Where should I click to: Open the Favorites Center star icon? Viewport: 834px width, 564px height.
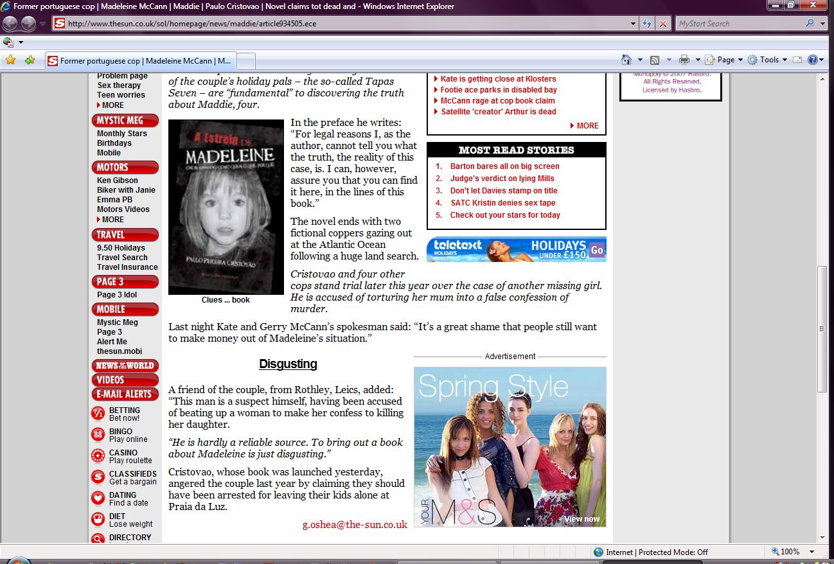pos(10,60)
